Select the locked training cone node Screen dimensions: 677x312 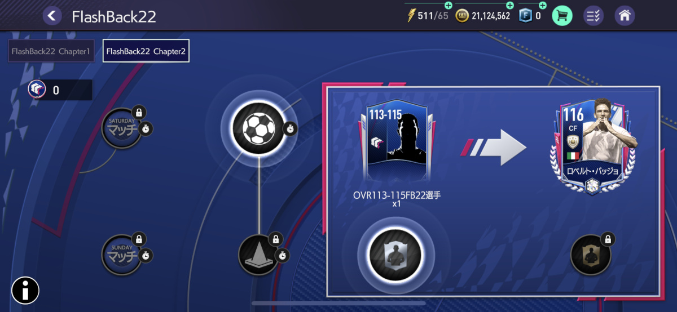[x=259, y=255]
